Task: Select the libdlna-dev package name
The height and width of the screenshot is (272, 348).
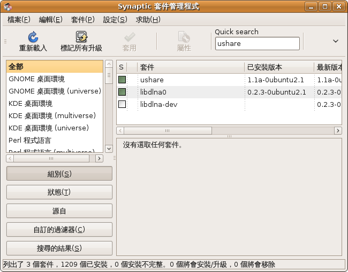Action: 158,104
